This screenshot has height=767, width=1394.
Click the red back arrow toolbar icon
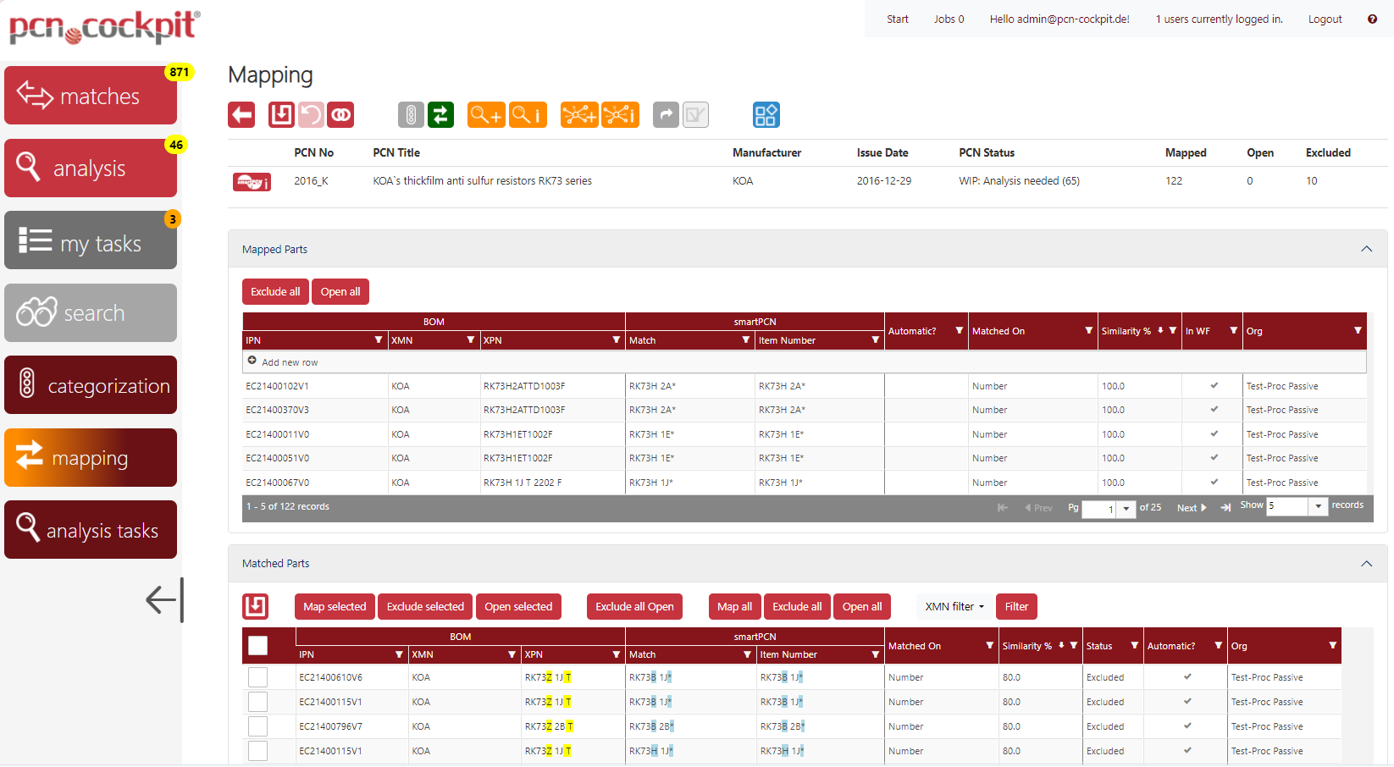(x=241, y=114)
